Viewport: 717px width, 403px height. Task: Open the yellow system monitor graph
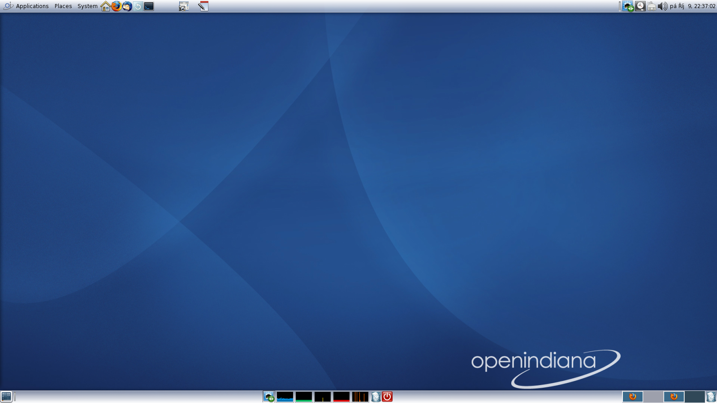coord(323,397)
